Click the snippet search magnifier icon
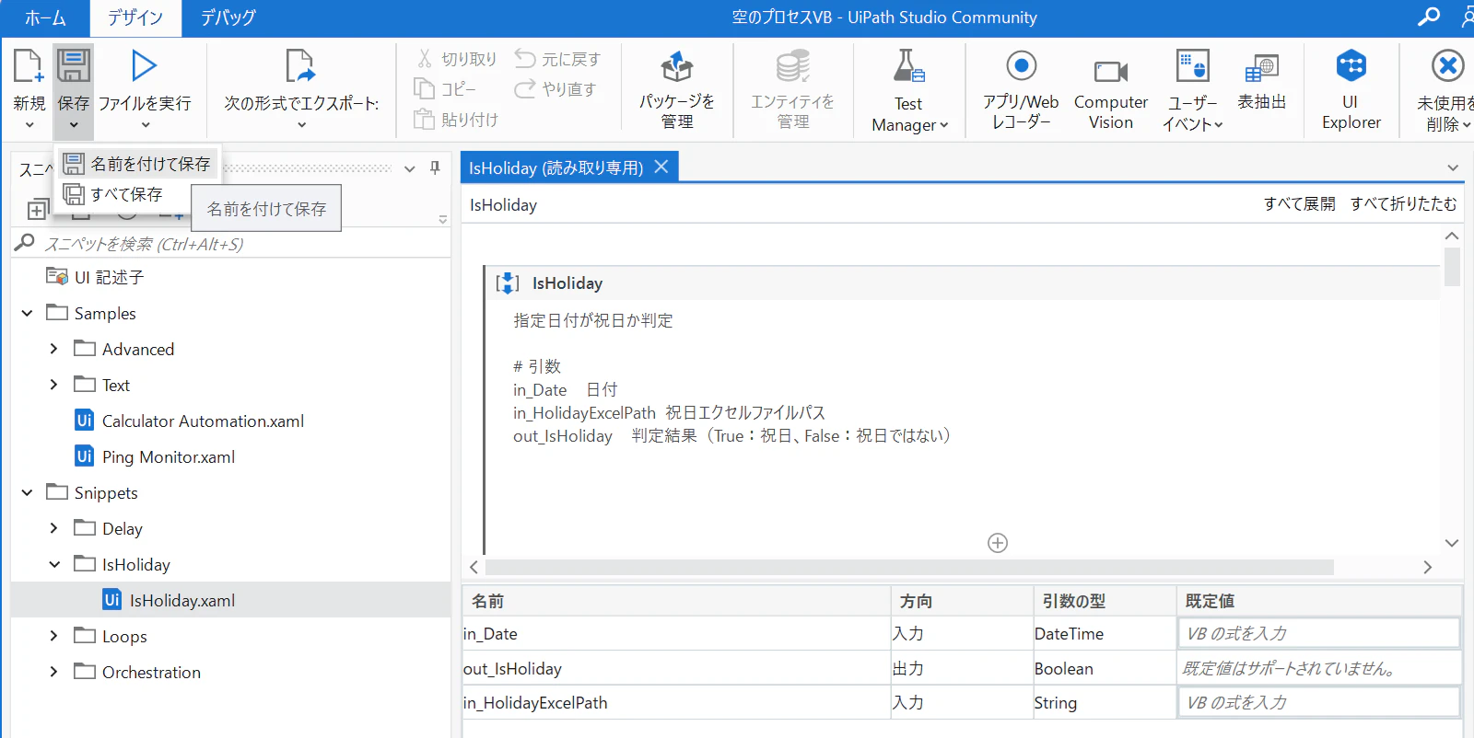Image resolution: width=1474 pixels, height=738 pixels. (x=25, y=243)
